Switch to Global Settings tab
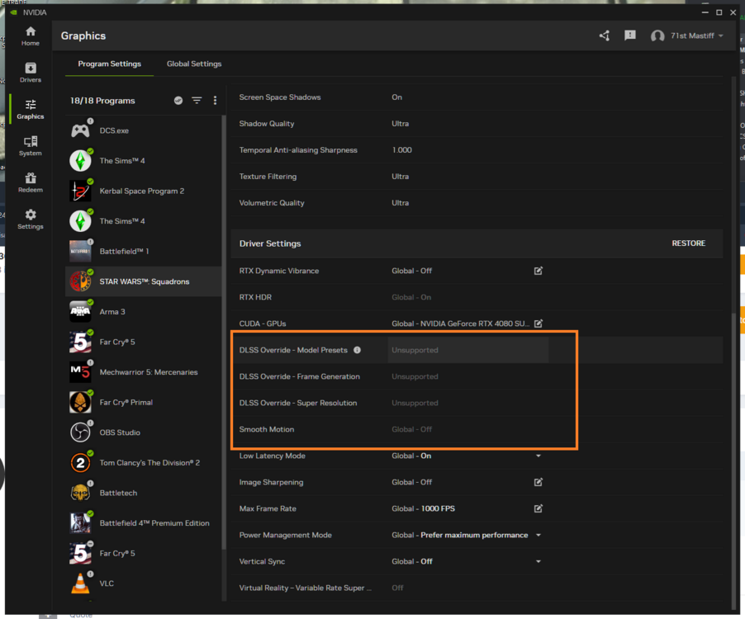The width and height of the screenshot is (745, 619). [x=194, y=64]
